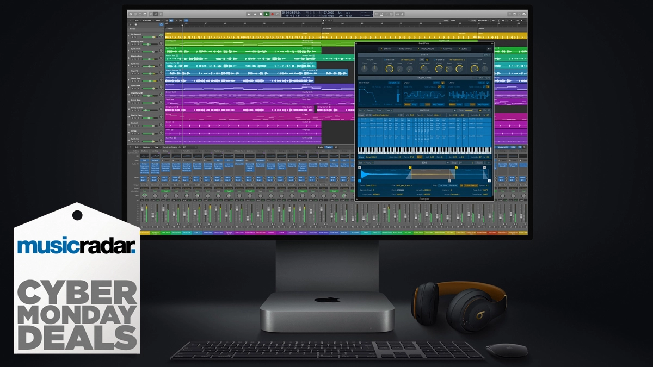
Task: Select the Punch Bass track header
Action: pos(144,102)
